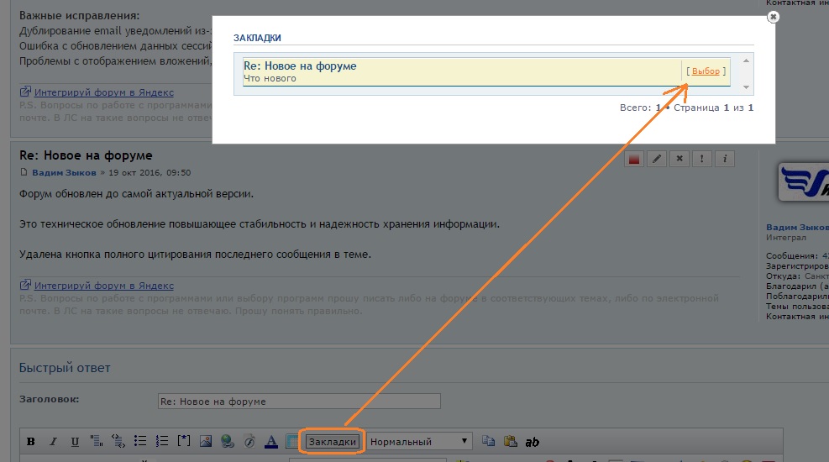Report post using exclamation icon
829x462 pixels.
(701, 159)
